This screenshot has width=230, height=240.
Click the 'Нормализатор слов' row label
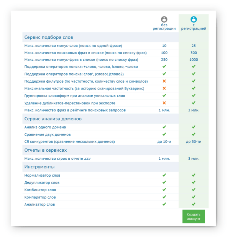(x=42, y=175)
